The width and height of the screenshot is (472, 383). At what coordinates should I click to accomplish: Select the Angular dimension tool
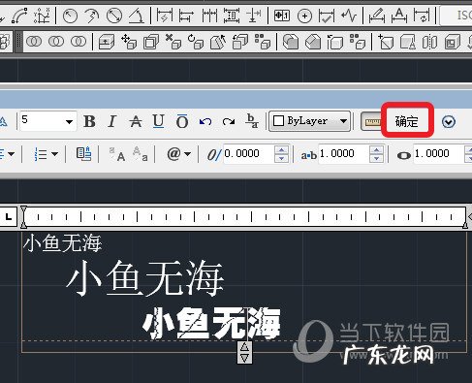coord(137,16)
